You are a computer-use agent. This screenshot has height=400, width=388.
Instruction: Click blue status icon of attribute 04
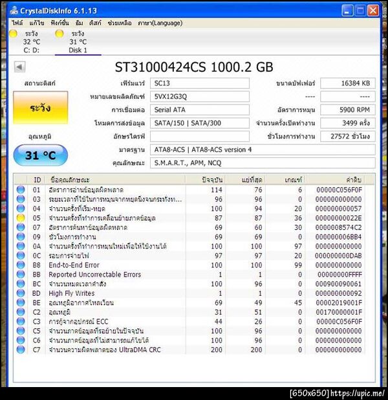tap(21, 208)
